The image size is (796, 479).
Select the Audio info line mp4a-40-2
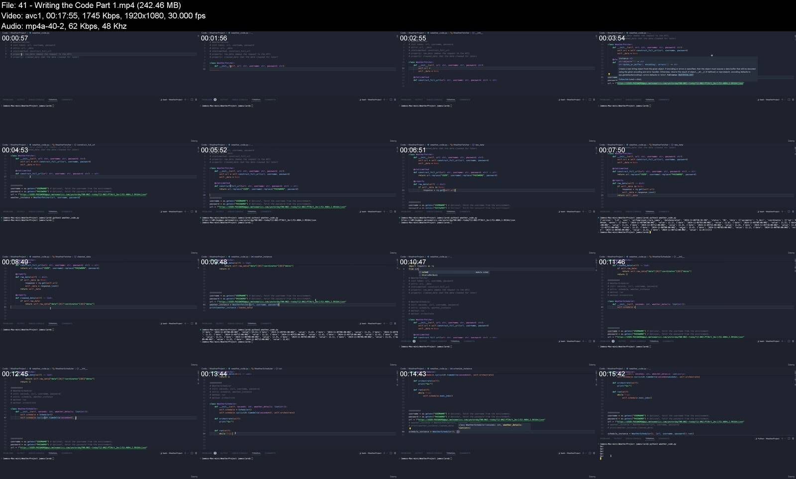coord(64,26)
